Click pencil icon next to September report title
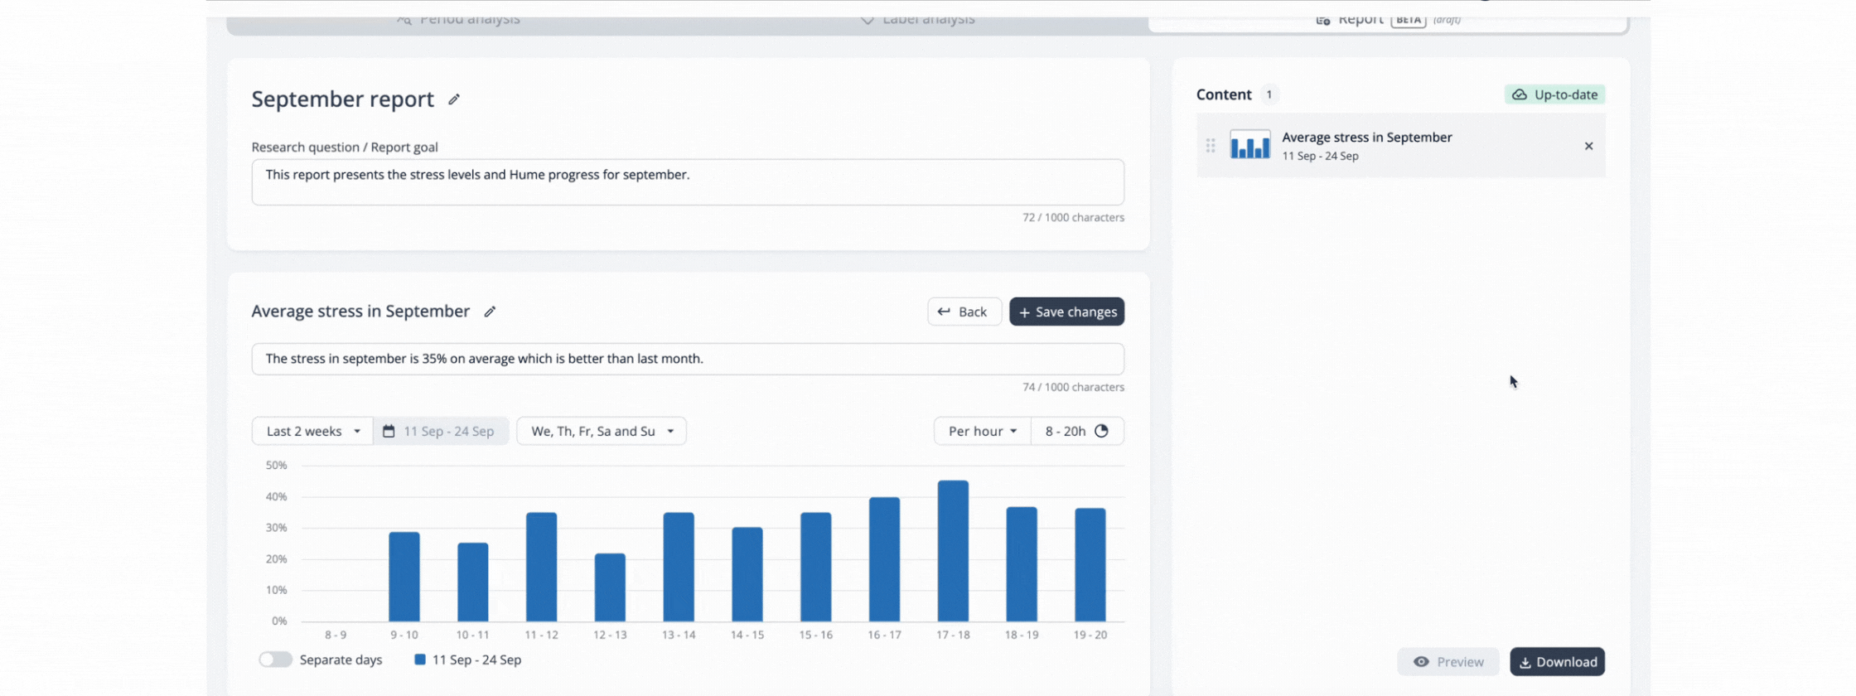Viewport: 1856px width, 696px height. pyautogui.click(x=454, y=99)
